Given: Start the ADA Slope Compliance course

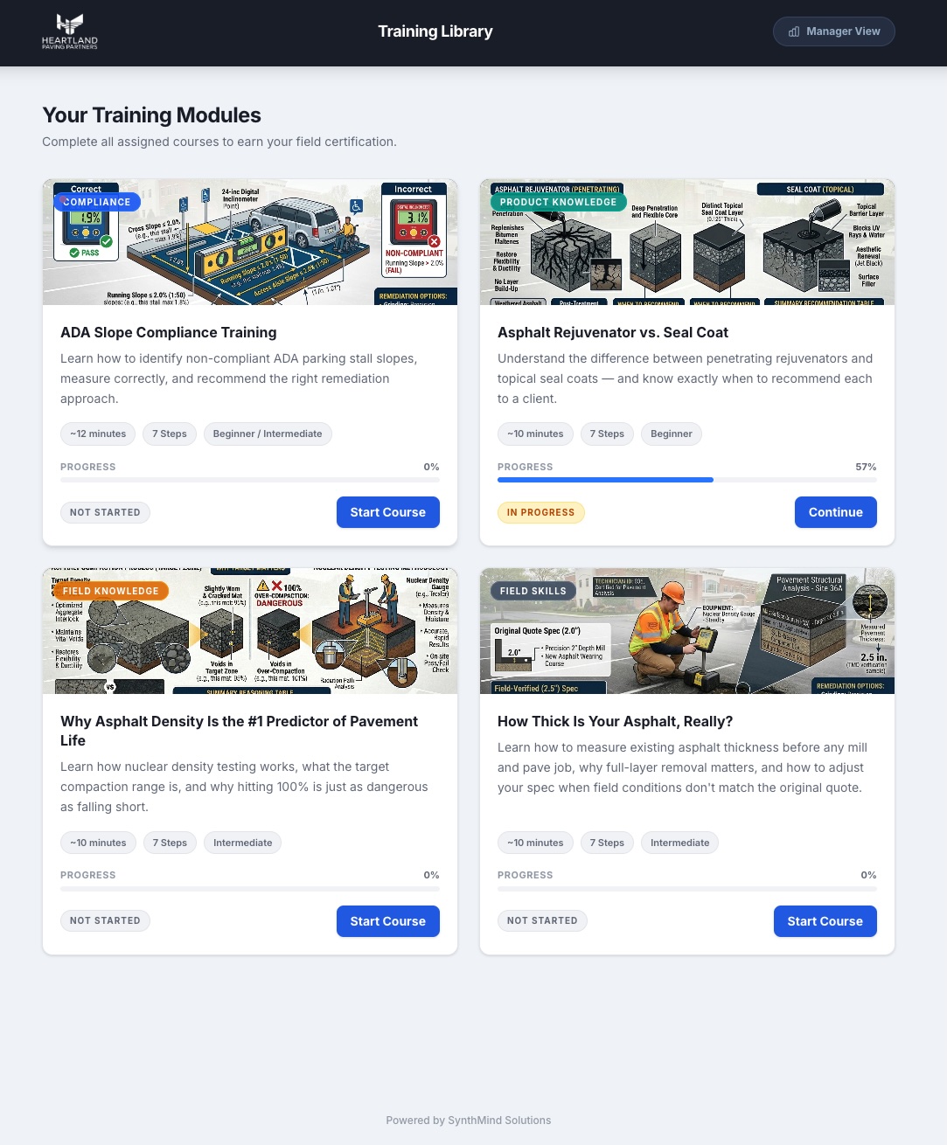Looking at the screenshot, I should (x=387, y=512).
